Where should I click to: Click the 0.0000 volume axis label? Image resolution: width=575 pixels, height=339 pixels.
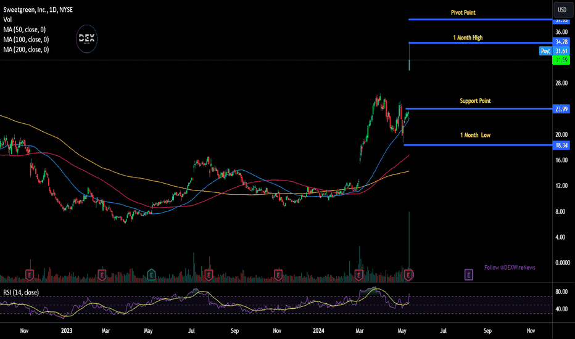(x=563, y=263)
